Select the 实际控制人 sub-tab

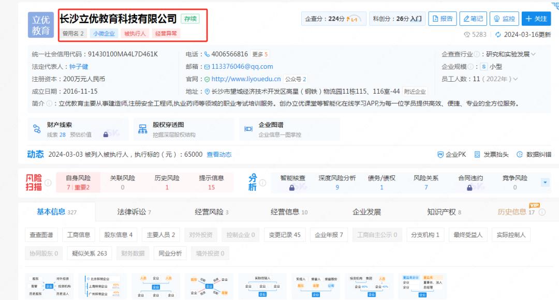(x=511, y=235)
